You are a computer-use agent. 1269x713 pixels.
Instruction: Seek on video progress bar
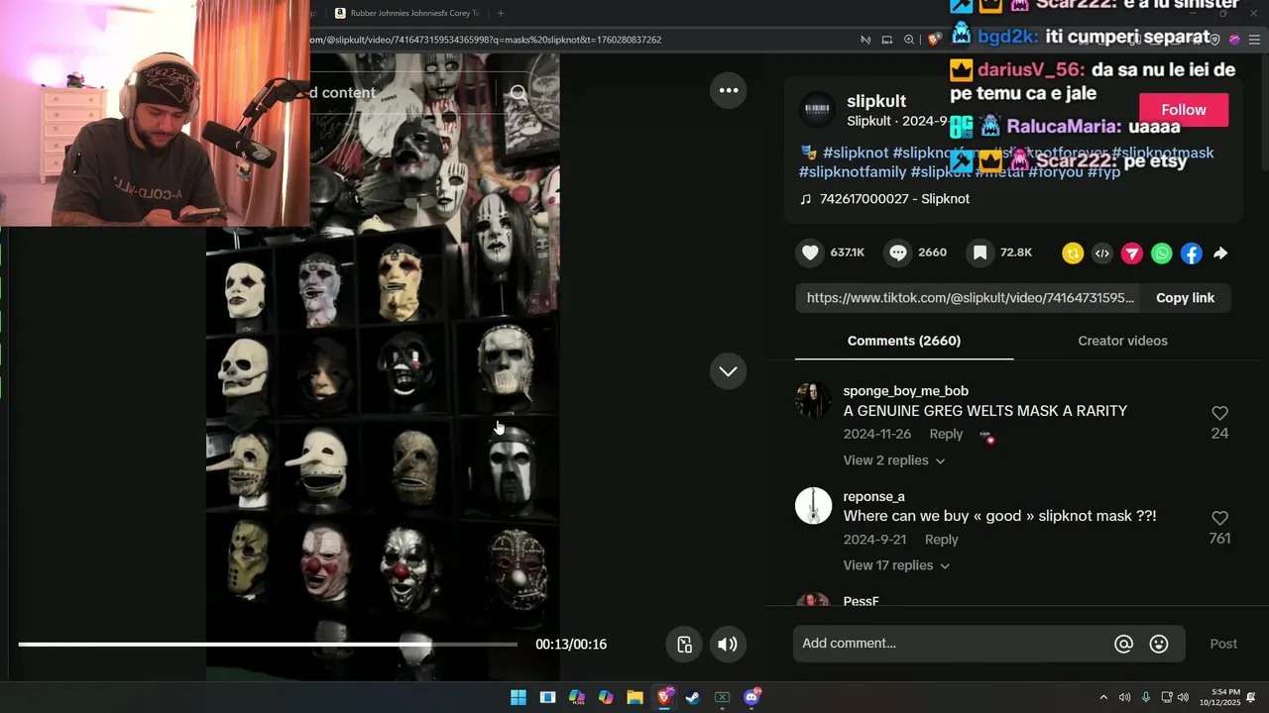tap(268, 645)
